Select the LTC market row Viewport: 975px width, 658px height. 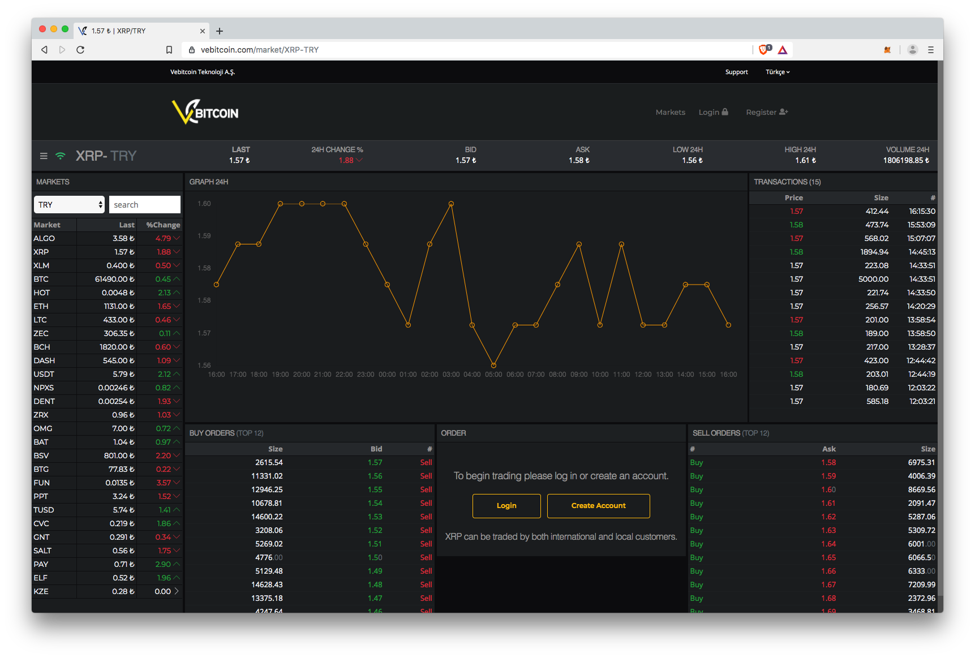pyautogui.click(x=107, y=320)
